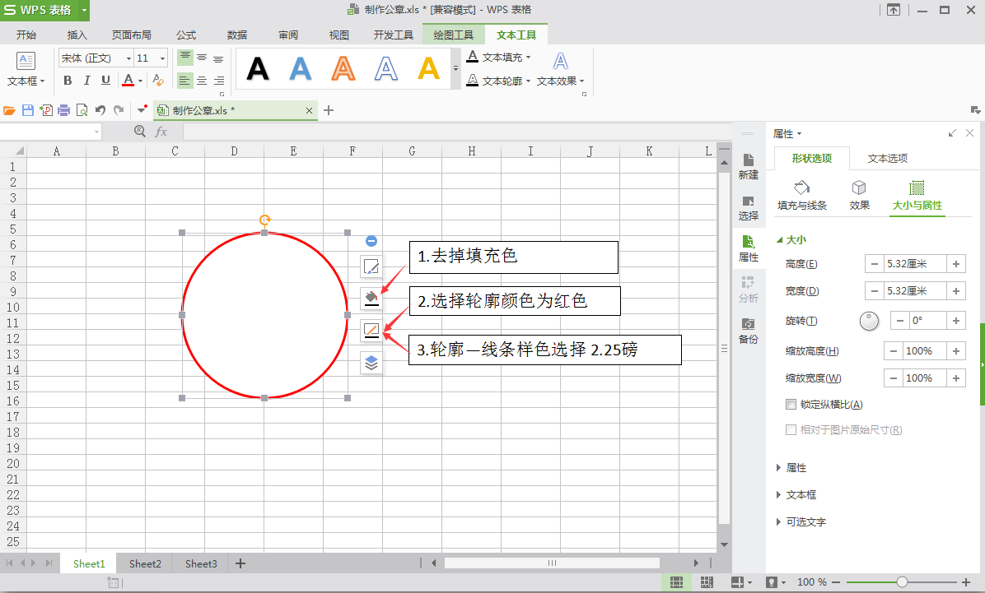Viewport: 985px width, 593px height.
Task: Click the shape fill bucket floating icon
Action: click(371, 298)
